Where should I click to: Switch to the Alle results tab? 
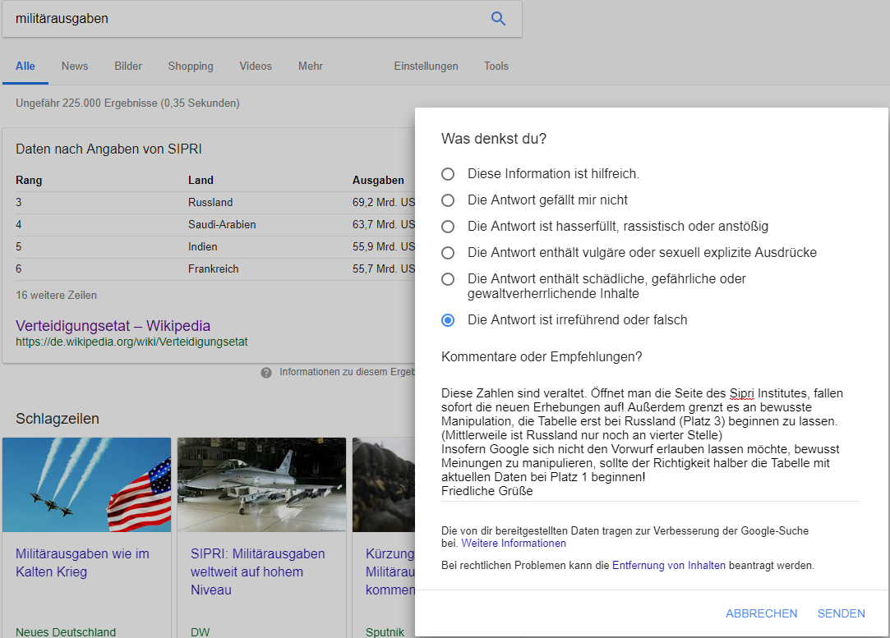(25, 67)
